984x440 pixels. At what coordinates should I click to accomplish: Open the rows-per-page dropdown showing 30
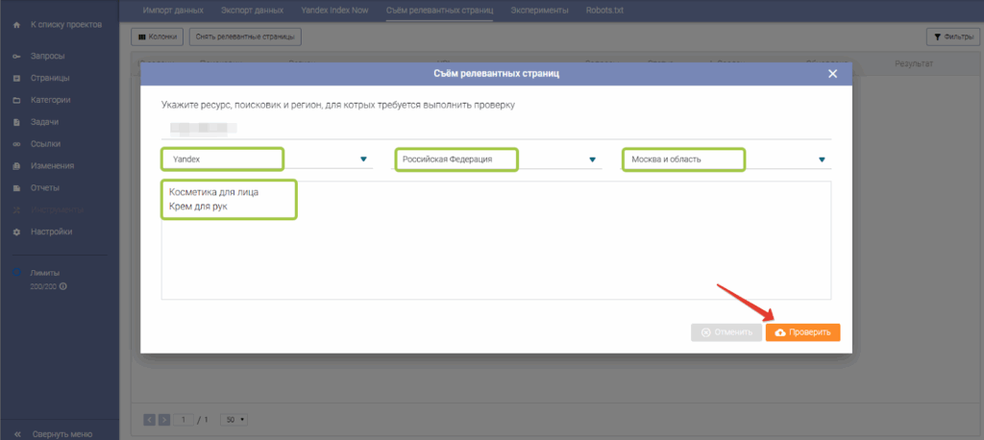click(234, 420)
